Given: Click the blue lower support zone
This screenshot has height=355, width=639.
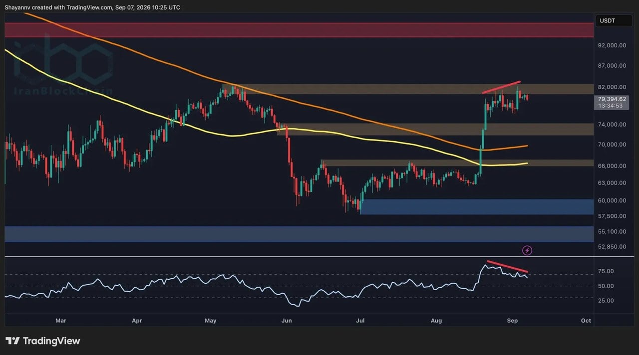Looking at the screenshot, I should tap(300, 234).
